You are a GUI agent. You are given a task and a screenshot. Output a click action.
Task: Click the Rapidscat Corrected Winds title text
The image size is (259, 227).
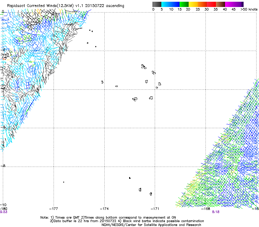click(65, 6)
